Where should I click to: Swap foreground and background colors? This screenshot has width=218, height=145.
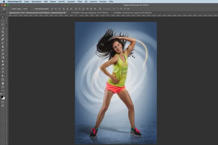(4, 94)
